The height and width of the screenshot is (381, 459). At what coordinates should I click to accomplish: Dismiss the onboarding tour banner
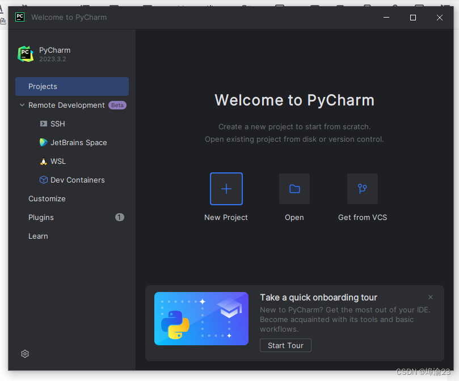[430, 297]
